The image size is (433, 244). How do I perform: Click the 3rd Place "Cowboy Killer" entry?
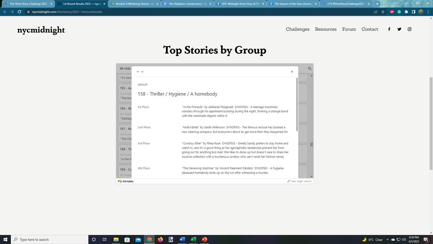(235, 150)
